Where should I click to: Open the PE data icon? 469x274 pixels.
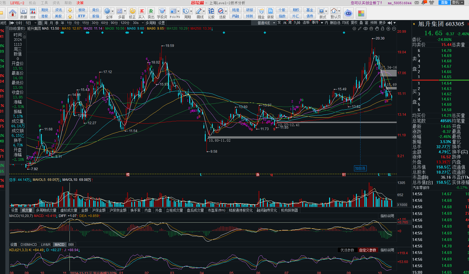click(x=24, y=11)
